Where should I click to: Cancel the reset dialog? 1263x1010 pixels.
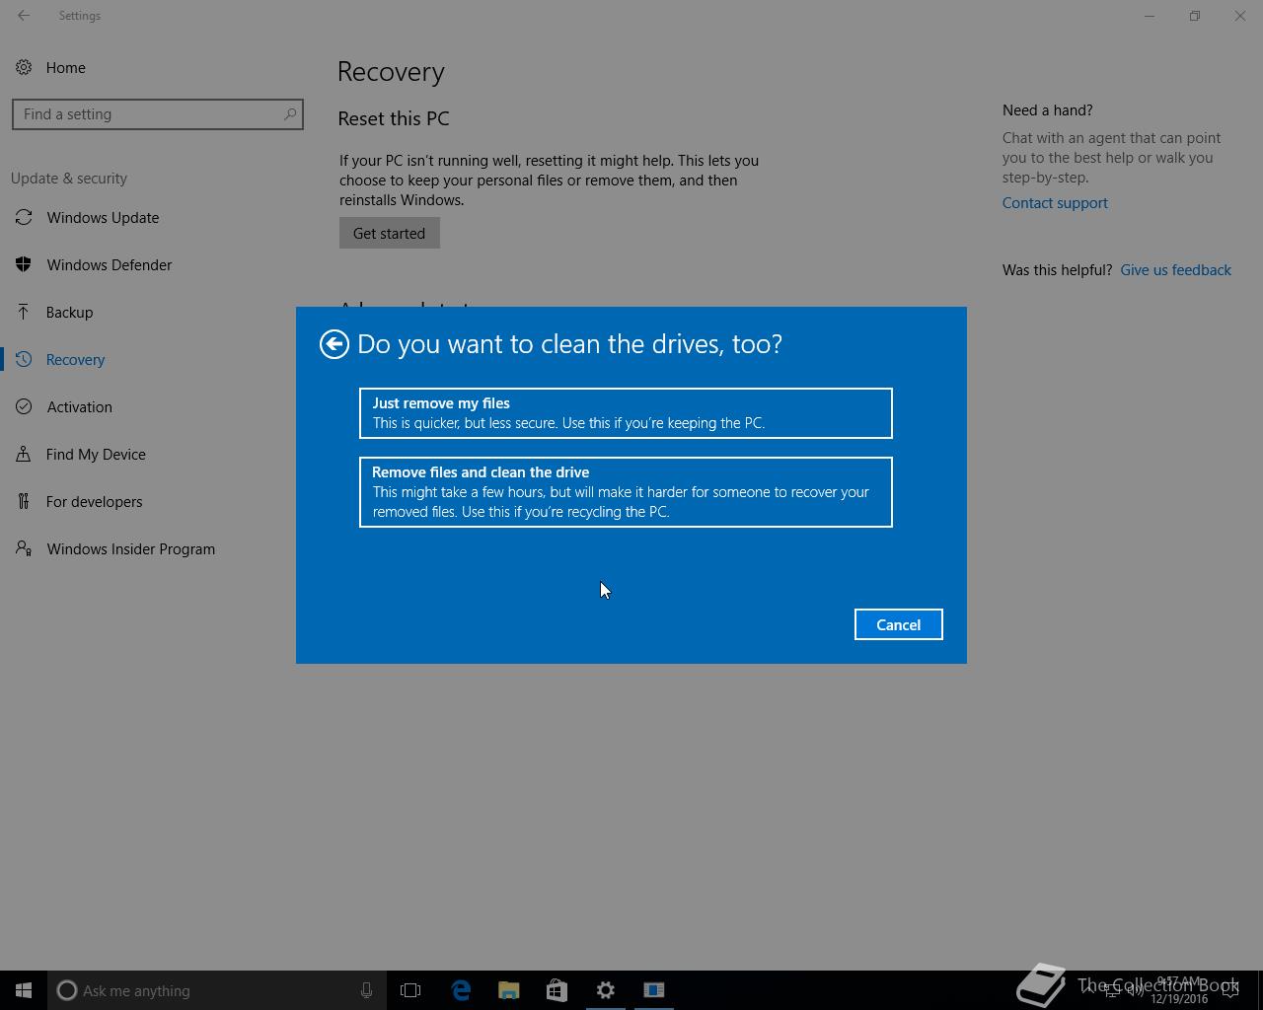898,624
